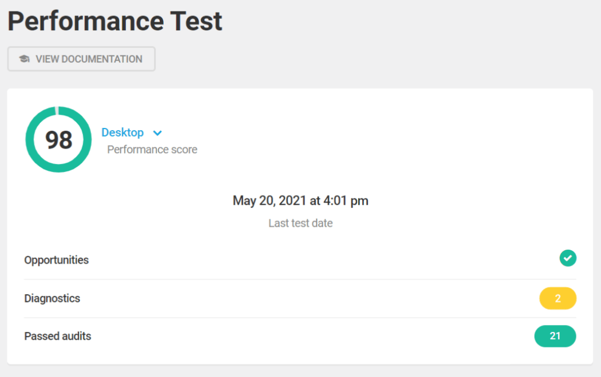Screen dimensions: 601x377
Task: Select the circular performance score gauge
Action: click(58, 139)
